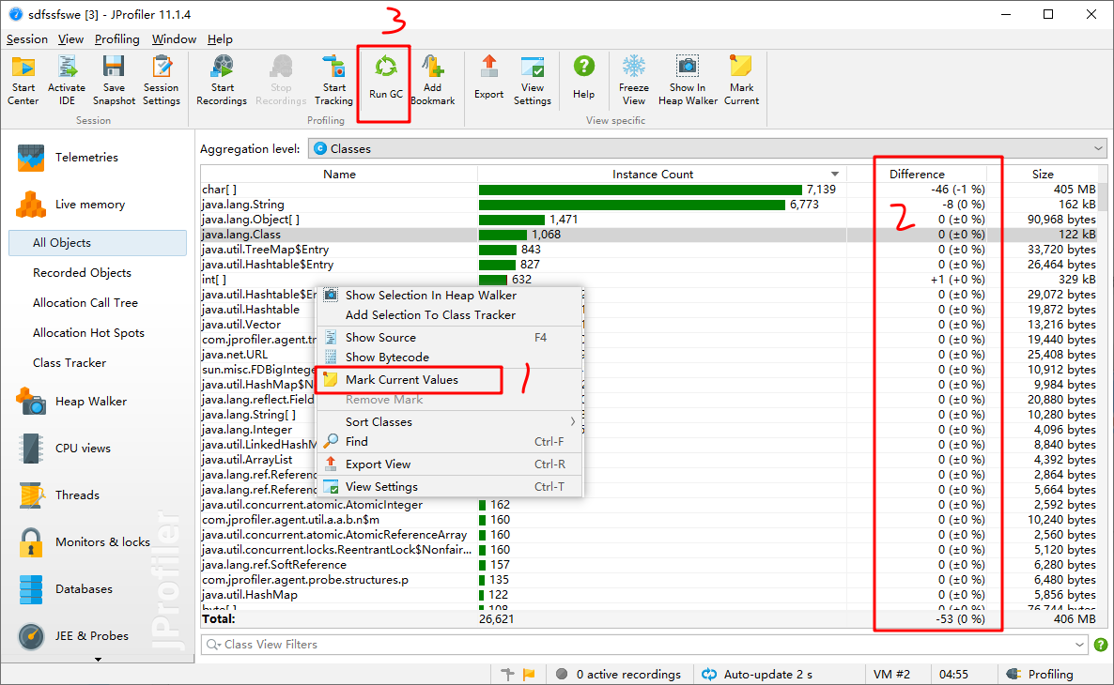Sort by the Size column header
This screenshot has width=1114, height=685.
point(1043,174)
